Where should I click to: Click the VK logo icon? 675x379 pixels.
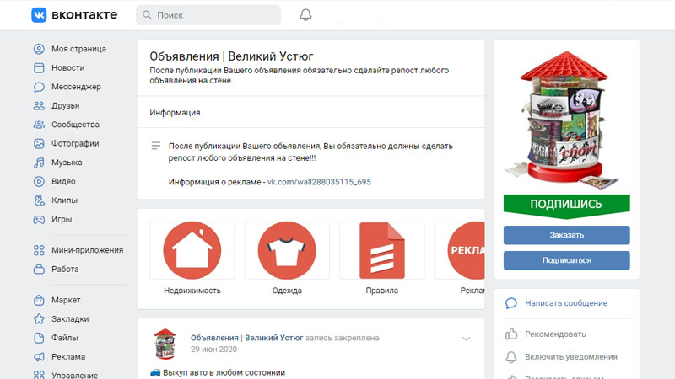(39, 15)
